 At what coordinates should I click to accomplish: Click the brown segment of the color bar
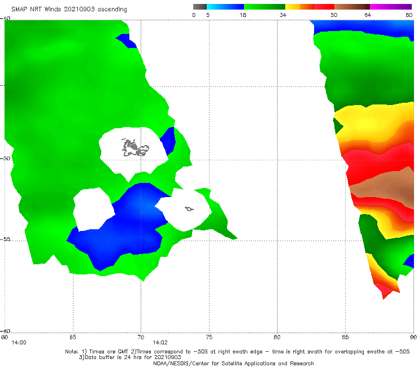click(352, 7)
